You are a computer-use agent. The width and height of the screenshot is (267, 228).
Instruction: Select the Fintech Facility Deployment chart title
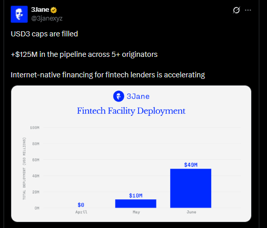(x=131, y=111)
